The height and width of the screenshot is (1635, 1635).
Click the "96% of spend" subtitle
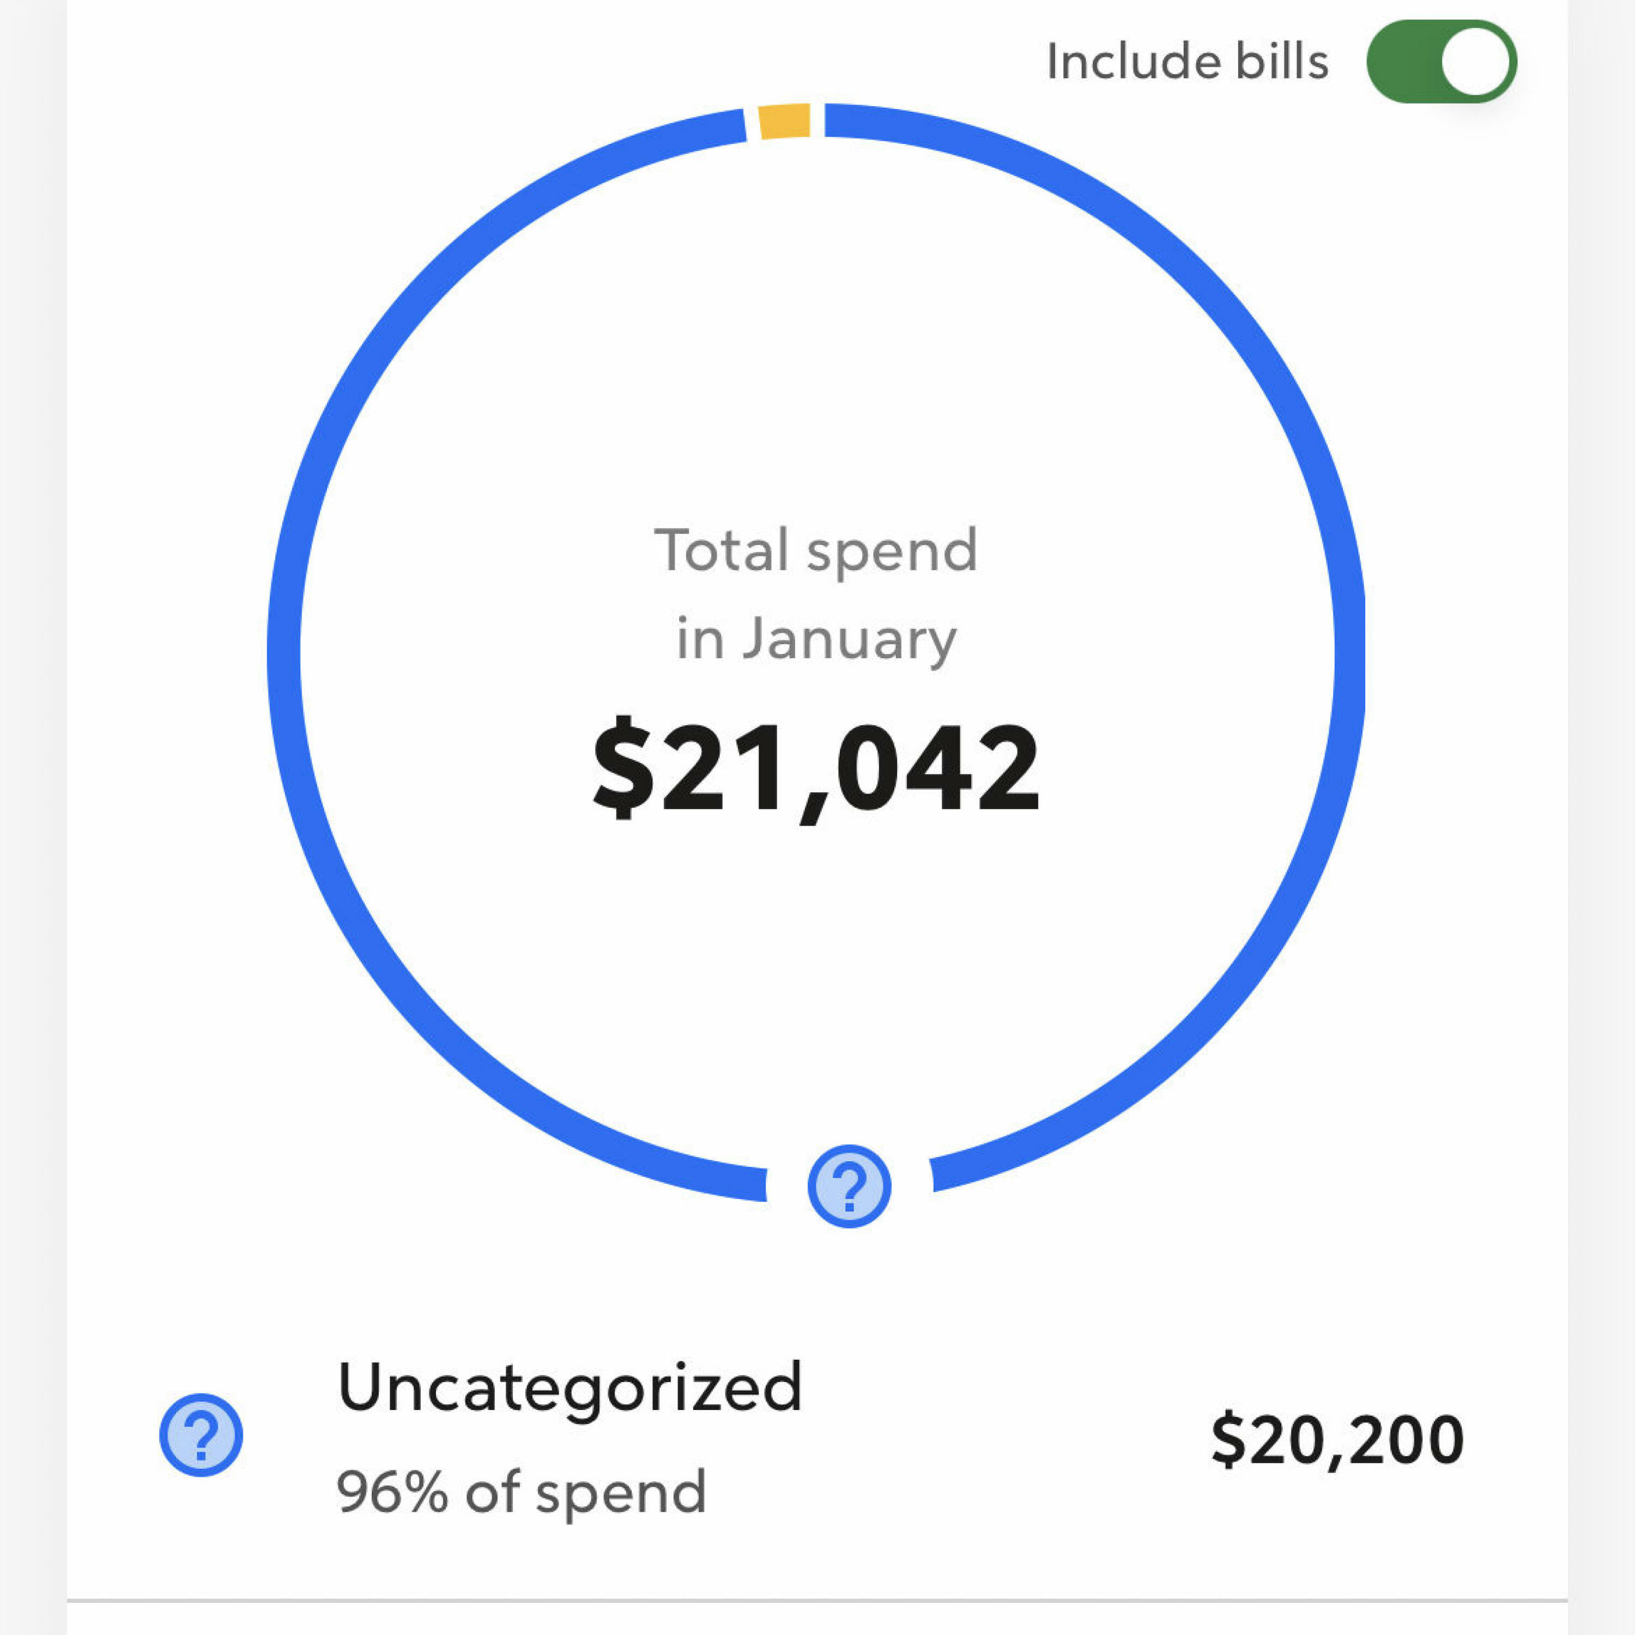tap(522, 1492)
